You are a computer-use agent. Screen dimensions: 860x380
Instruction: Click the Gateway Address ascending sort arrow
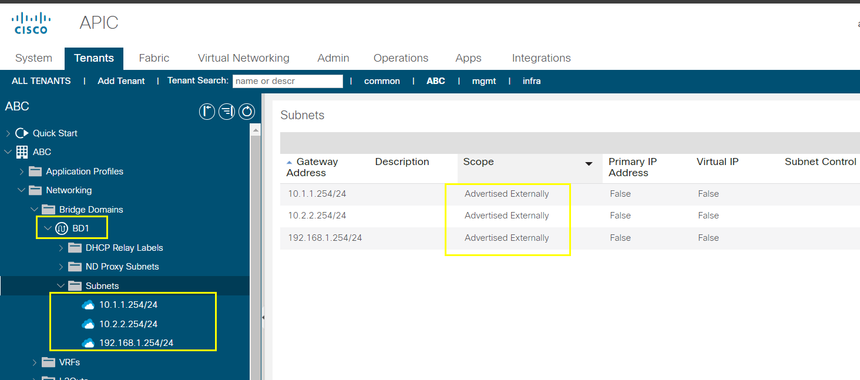tap(289, 162)
